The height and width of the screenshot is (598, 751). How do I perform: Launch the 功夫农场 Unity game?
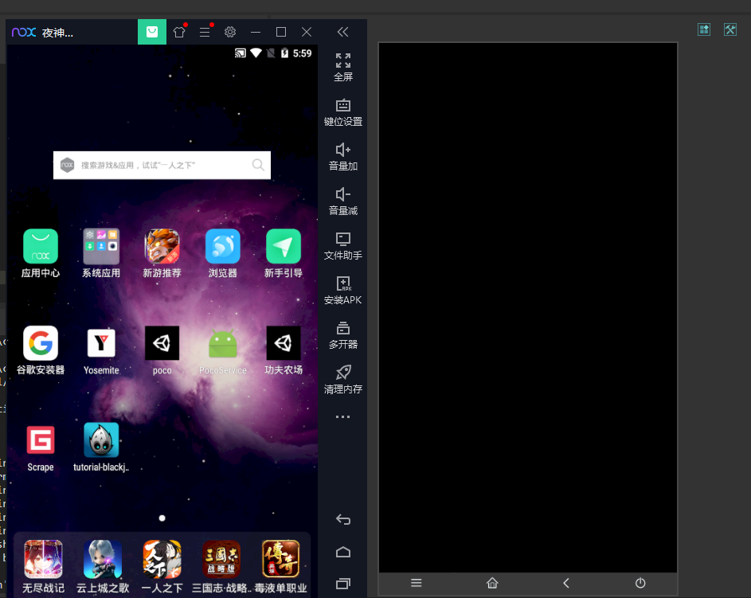(284, 344)
